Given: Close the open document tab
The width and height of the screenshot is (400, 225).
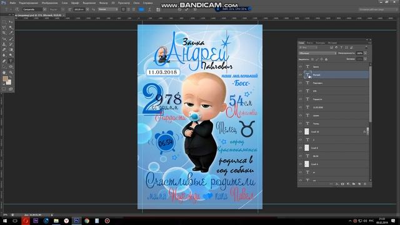Looking at the screenshot, I should pyautogui.click(x=64, y=15).
